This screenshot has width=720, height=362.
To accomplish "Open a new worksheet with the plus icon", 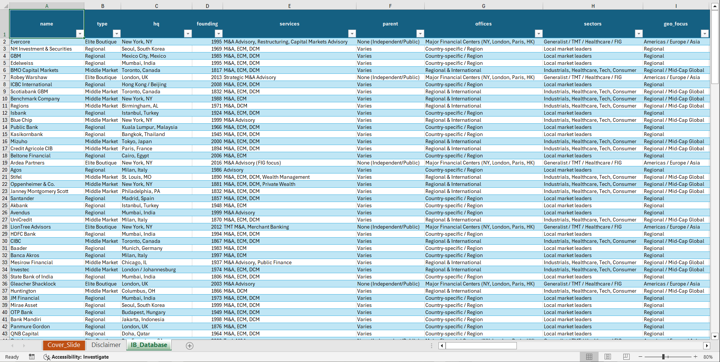I will point(190,346).
